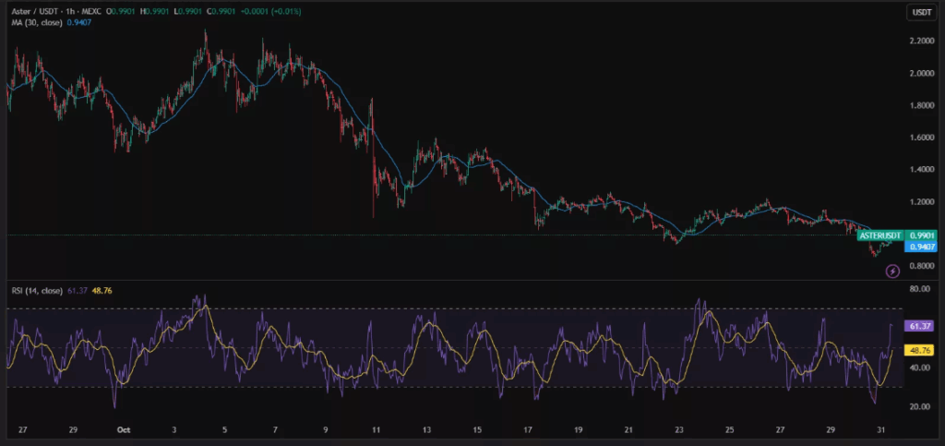
Task: Open the USDT currency selector
Action: 921,12
